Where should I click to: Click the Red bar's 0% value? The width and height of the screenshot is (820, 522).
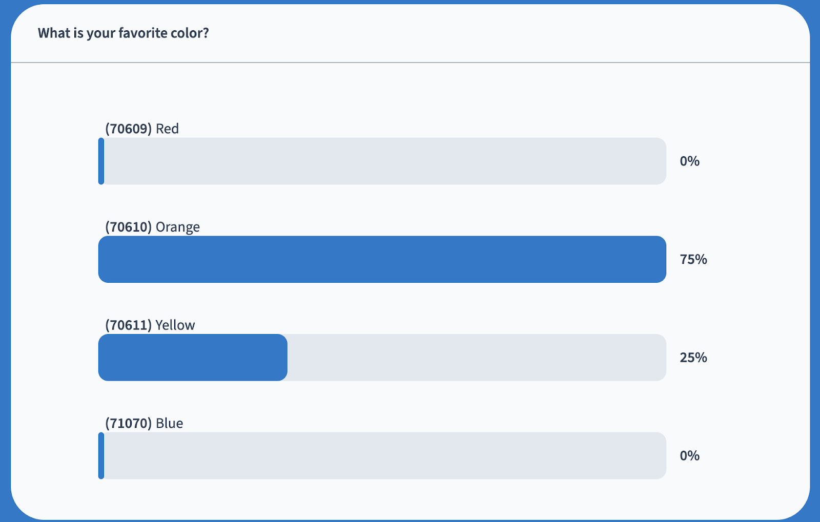[689, 161]
